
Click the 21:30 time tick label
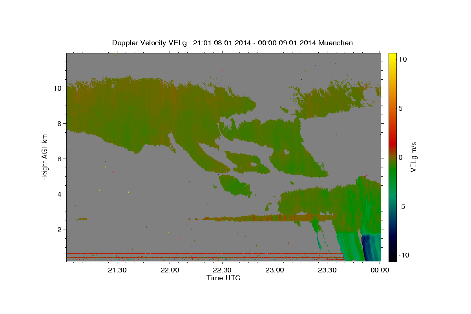117,270
